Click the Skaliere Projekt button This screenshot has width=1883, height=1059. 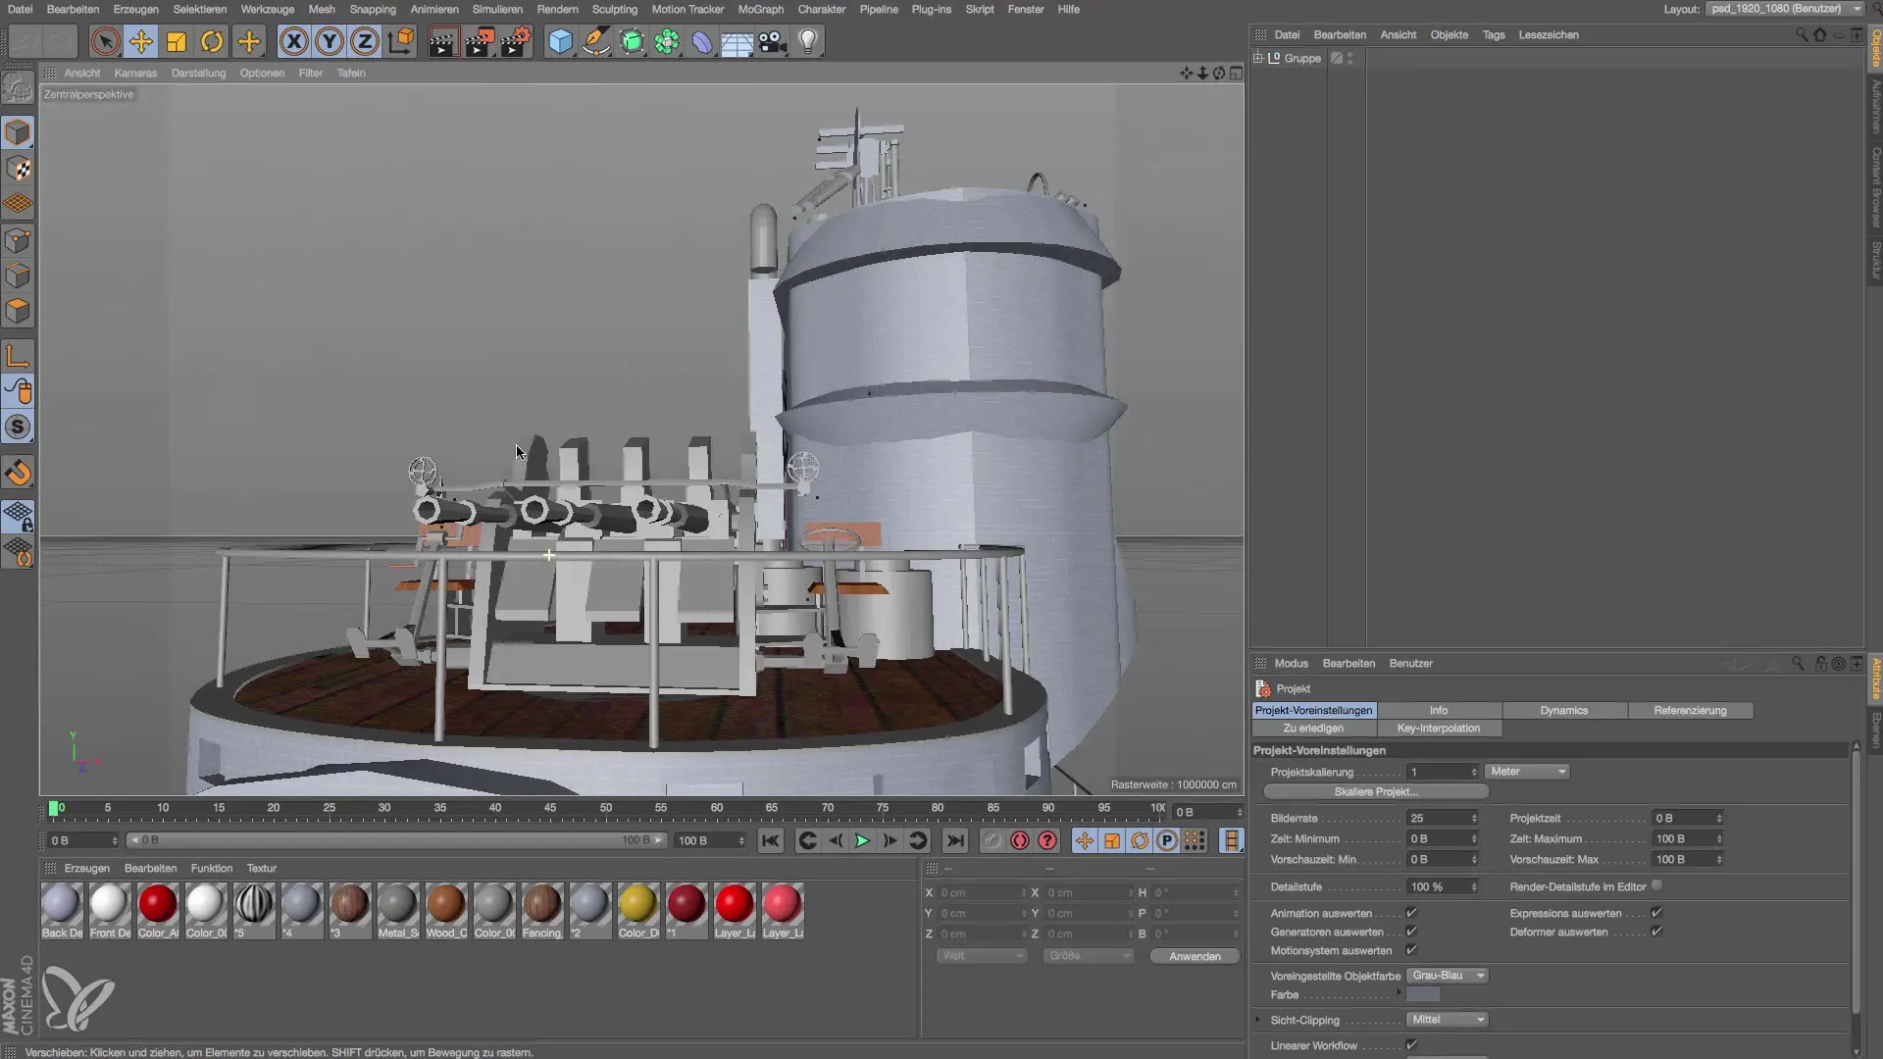[x=1375, y=791]
